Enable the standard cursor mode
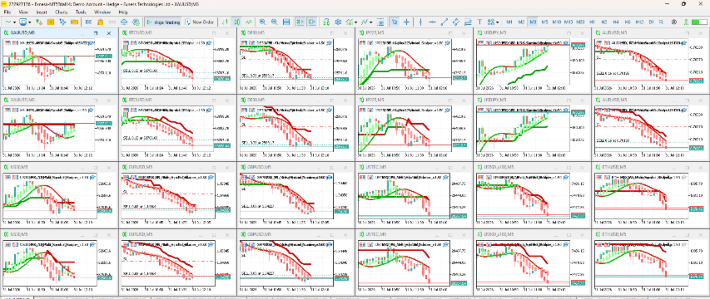Image resolution: width=710 pixels, height=299 pixels. click(x=395, y=22)
